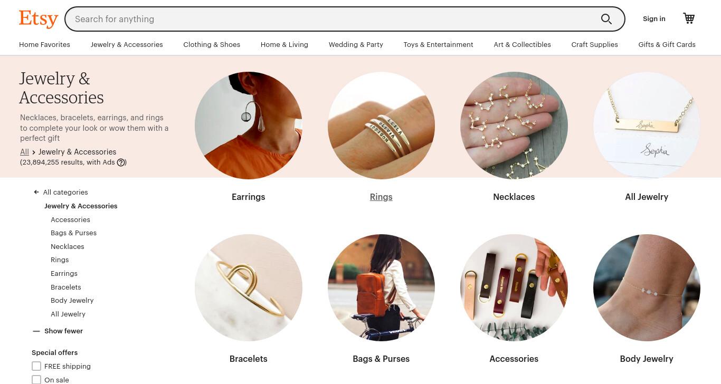The width and height of the screenshot is (721, 384).
Task: Select Bags & Purses in the sidebar tree
Action: (x=73, y=233)
